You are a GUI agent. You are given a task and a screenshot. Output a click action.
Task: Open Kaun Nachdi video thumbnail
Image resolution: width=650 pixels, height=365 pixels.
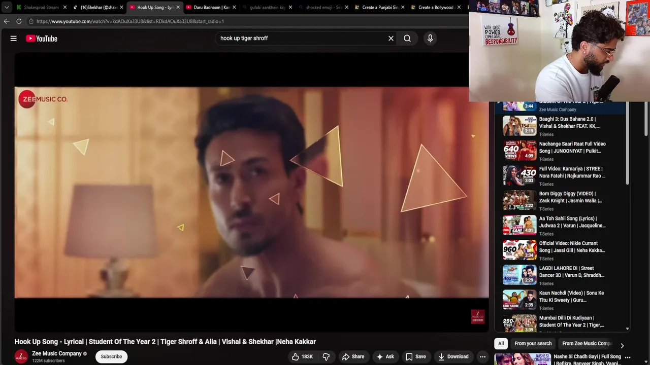519,300
